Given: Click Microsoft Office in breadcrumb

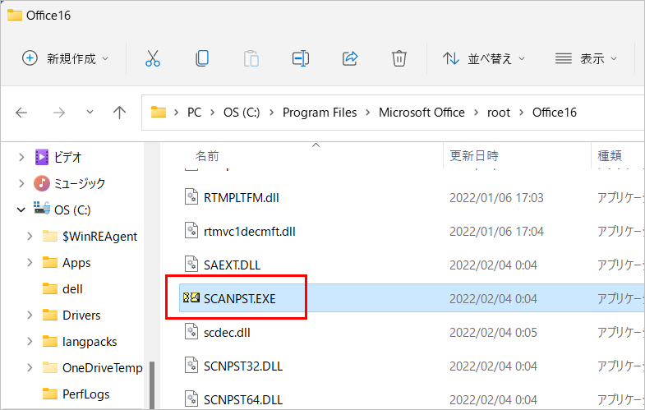Looking at the screenshot, I should coord(422,113).
